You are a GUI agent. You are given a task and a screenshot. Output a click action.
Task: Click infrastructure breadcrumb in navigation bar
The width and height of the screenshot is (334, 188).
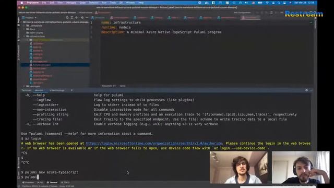(x=86, y=13)
